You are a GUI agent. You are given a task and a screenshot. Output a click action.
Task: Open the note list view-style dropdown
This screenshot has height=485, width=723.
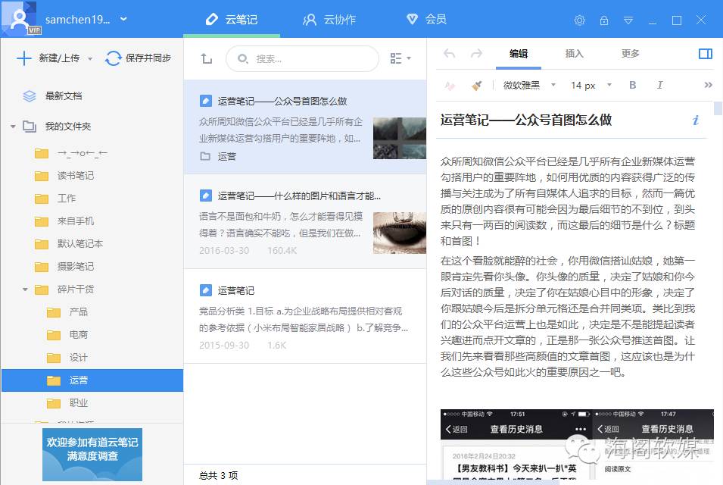point(397,58)
